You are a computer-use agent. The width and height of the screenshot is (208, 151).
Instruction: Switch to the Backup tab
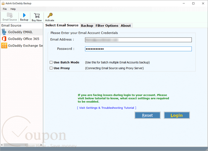tap(87, 26)
